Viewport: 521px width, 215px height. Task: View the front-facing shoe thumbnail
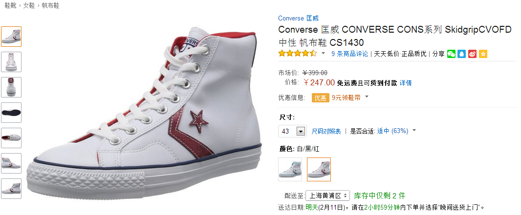click(x=11, y=62)
